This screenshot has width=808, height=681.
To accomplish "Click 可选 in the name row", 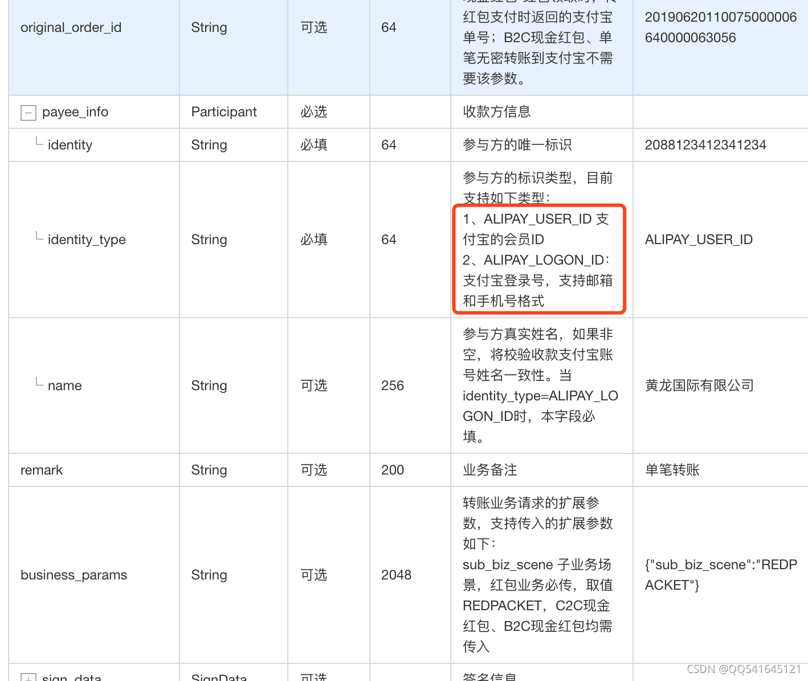I will click(x=314, y=386).
